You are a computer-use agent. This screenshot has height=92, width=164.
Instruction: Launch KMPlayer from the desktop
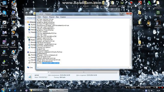point(4,33)
